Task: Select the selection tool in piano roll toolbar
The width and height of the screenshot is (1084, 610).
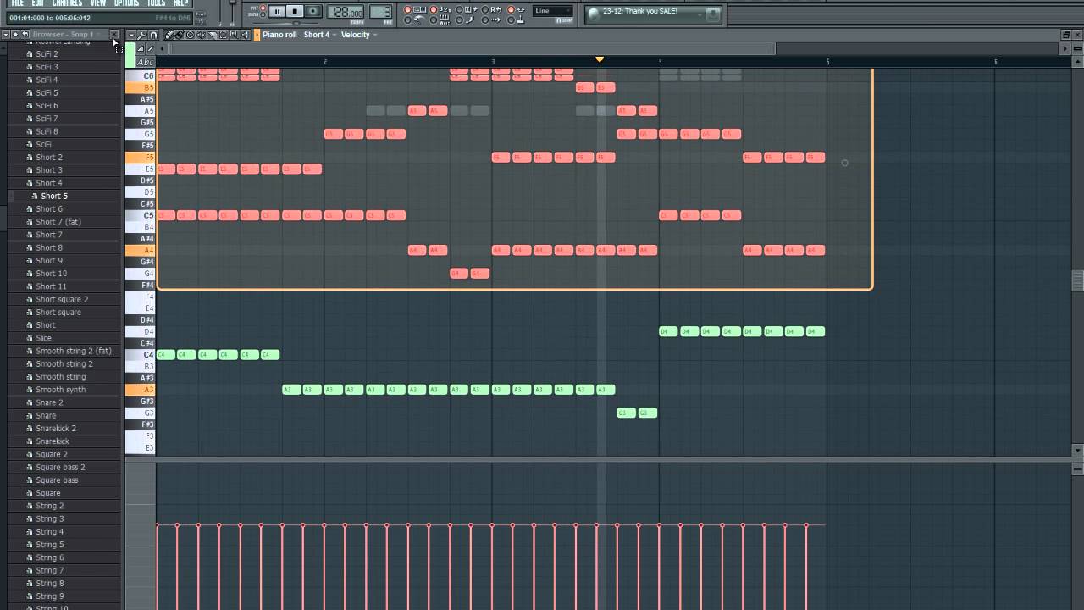Action: tap(223, 35)
